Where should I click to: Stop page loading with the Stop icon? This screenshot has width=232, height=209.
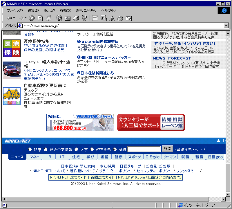(32, 18)
